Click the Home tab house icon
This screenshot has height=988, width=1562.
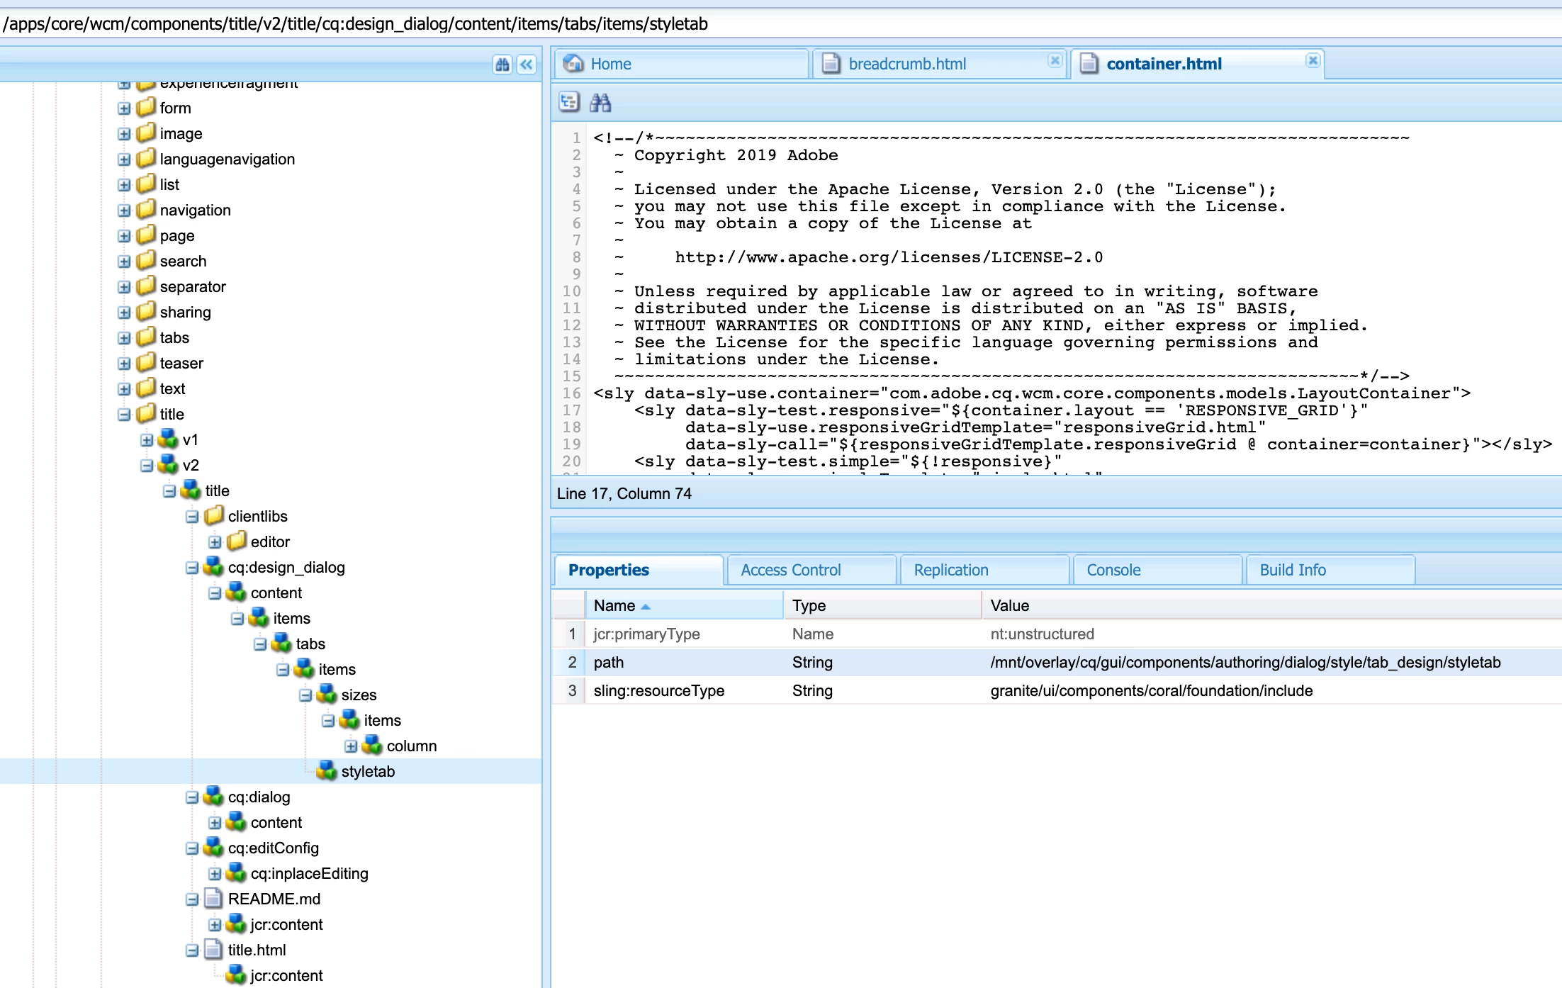573,64
